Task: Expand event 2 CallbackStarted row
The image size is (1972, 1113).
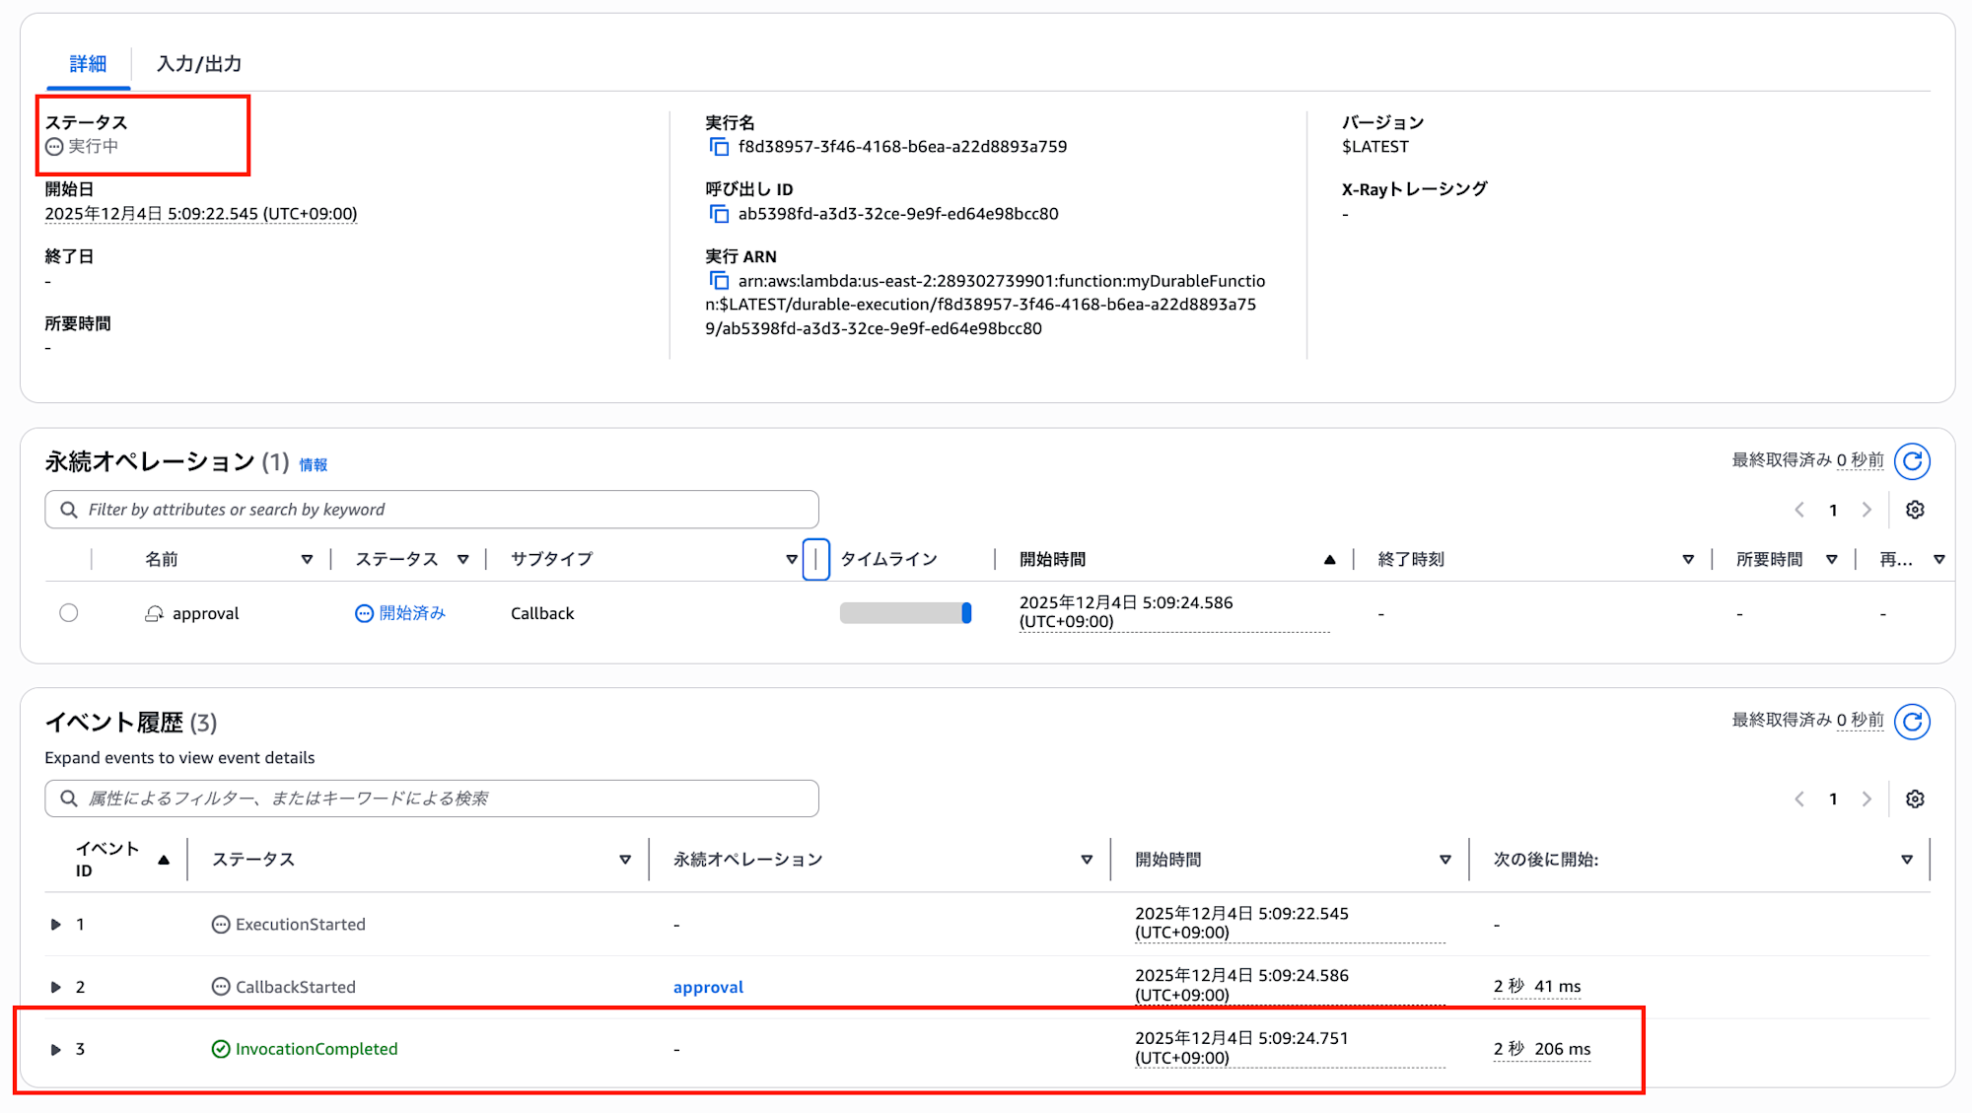Action: coord(56,987)
